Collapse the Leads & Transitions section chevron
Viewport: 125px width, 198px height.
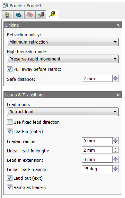tap(118, 95)
